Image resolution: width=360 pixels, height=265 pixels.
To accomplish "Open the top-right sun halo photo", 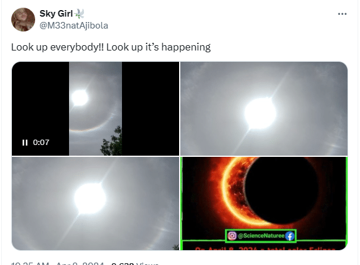I will [264, 108].
